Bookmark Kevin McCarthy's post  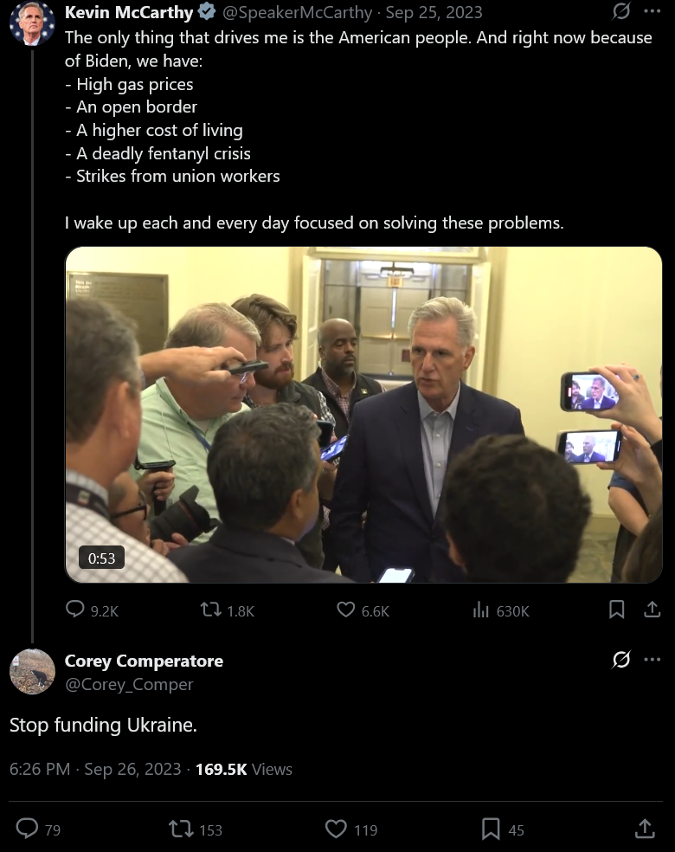616,610
